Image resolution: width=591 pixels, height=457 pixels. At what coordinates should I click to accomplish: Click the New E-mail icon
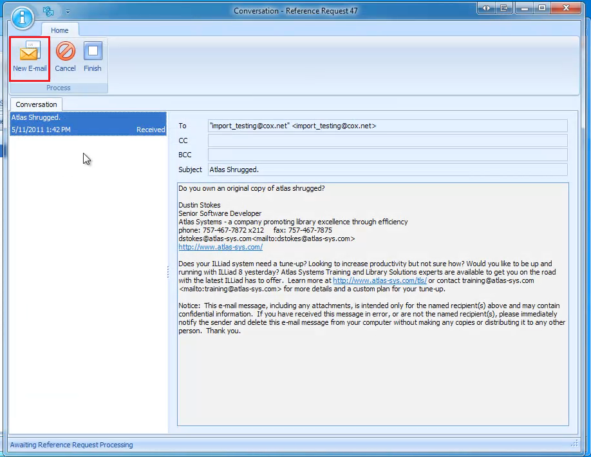click(29, 58)
